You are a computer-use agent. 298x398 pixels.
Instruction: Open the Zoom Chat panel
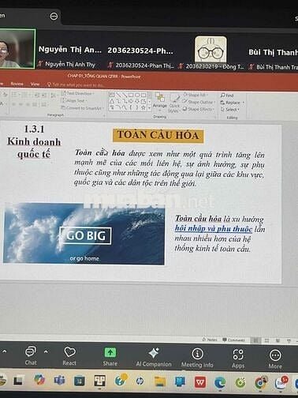[31, 355]
